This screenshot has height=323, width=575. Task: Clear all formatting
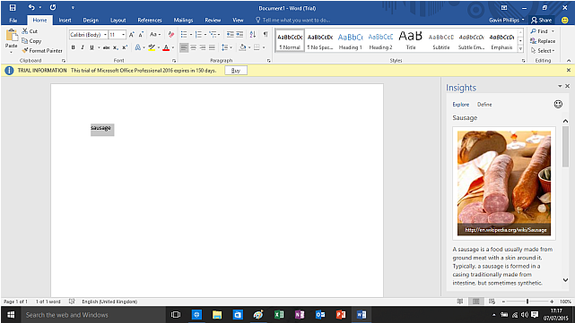click(x=171, y=35)
